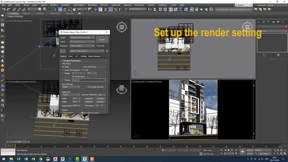The height and width of the screenshot is (162, 288).
Task: Select the Select and Link tool
Action: (14, 9)
